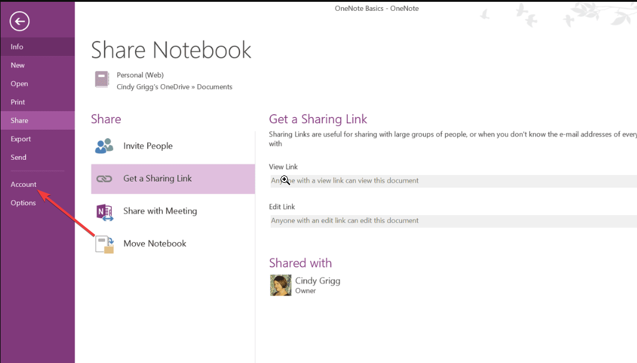The height and width of the screenshot is (363, 637).
Task: Select Share with Meeting option
Action: [x=173, y=211]
